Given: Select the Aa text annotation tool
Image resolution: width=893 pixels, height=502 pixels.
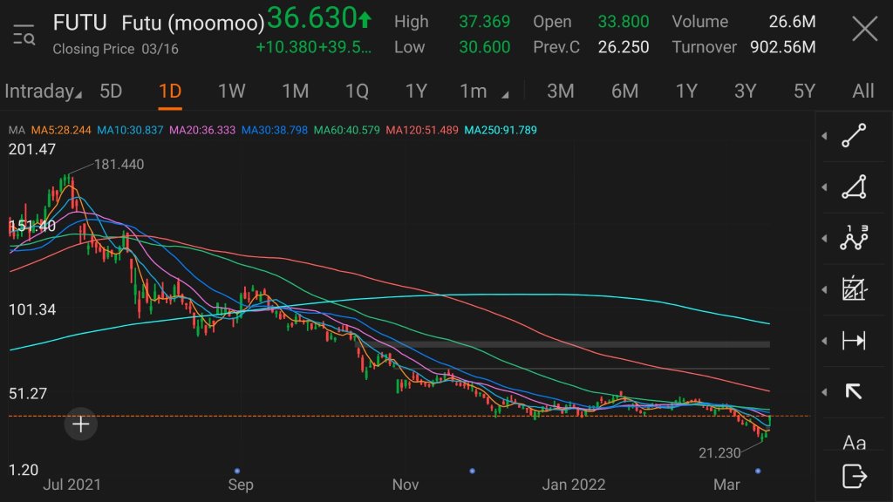Looking at the screenshot, I should 854,442.
